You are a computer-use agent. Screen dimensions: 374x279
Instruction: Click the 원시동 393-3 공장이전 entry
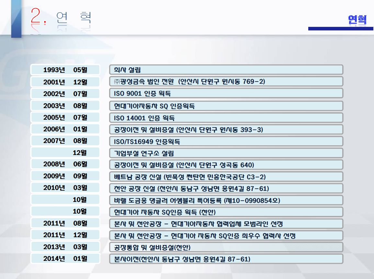coord(226,129)
